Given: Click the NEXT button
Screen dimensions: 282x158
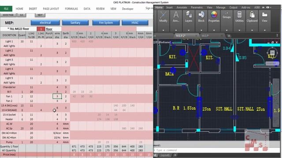Looking at the screenshot, I should (40, 15).
